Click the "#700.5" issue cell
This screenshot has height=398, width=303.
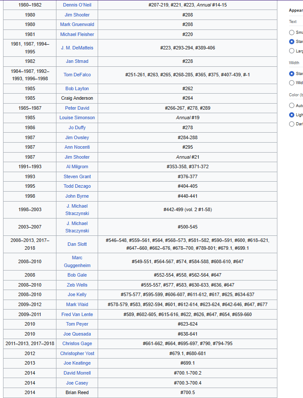(x=188, y=392)
